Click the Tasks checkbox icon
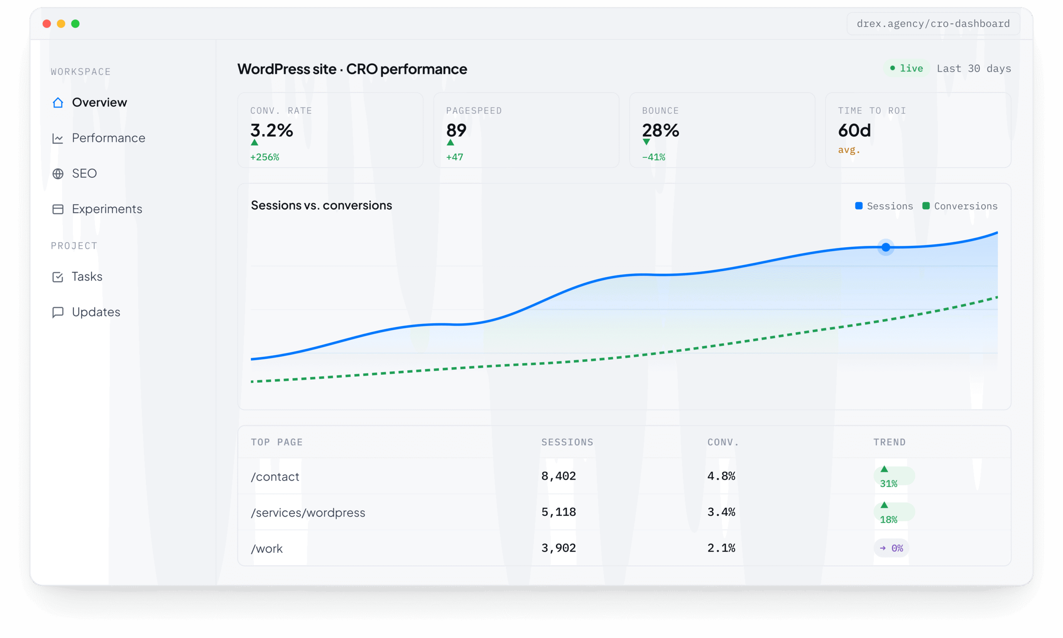Image resolution: width=1063 pixels, height=638 pixels. 58,277
